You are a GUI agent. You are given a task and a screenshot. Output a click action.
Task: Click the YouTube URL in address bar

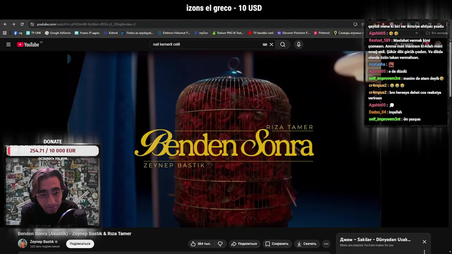(86, 24)
